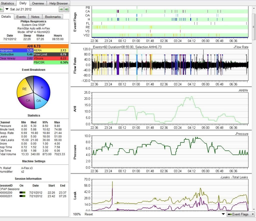
Task: Open the Help Browser tab
Action: click(58, 3)
